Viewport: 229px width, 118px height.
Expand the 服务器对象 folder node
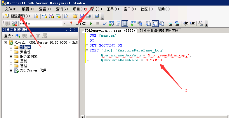point(11,56)
